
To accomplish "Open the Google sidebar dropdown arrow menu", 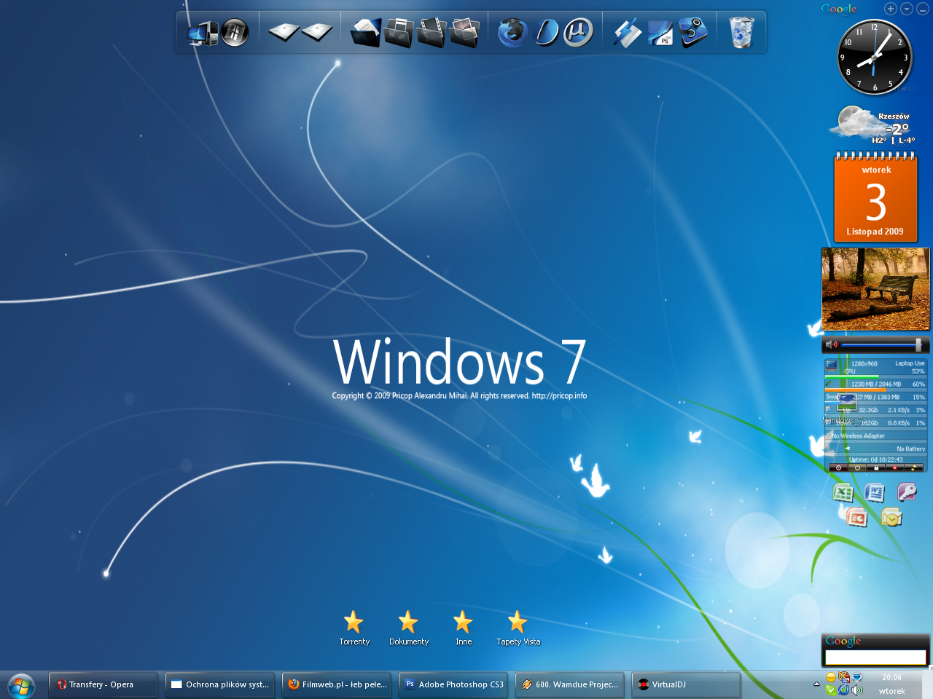I will 907,9.
